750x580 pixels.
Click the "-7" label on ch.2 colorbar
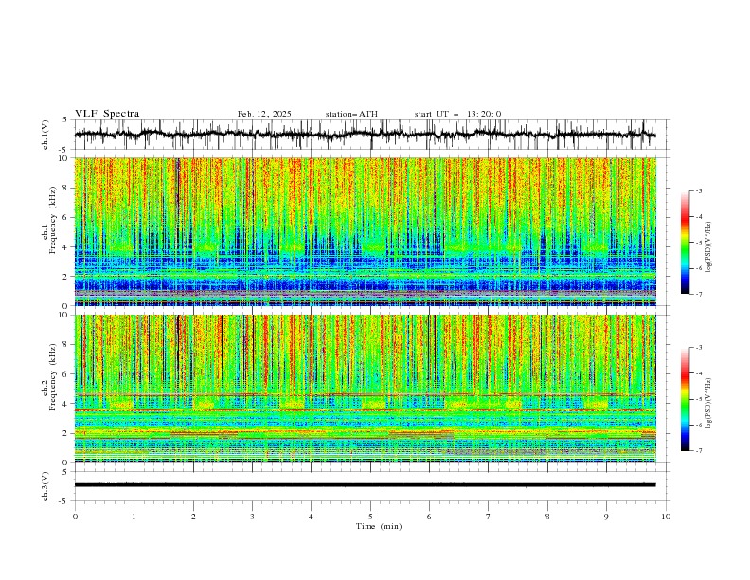699,450
